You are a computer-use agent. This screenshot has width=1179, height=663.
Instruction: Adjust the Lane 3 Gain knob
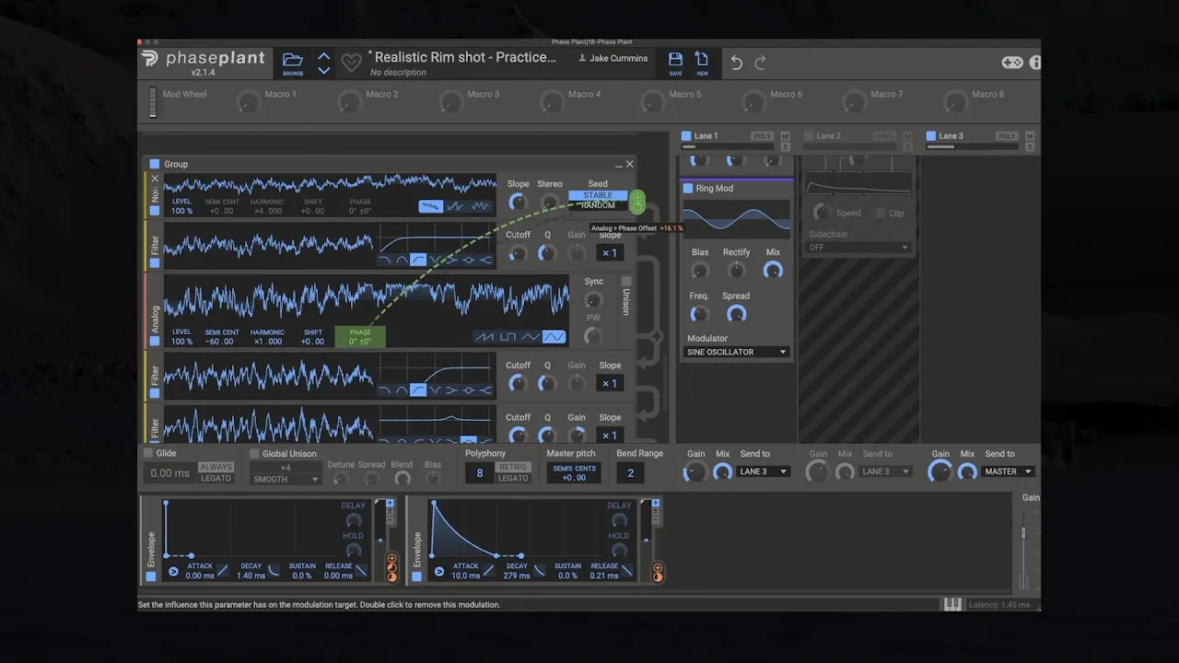940,472
